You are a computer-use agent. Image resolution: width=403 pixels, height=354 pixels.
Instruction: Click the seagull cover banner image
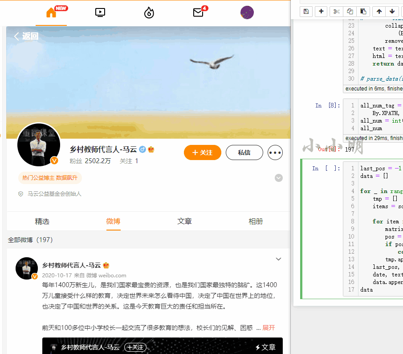[x=148, y=82]
